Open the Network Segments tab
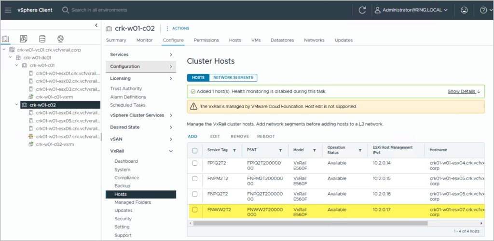Screen dimensions: 494x241 click(x=233, y=77)
